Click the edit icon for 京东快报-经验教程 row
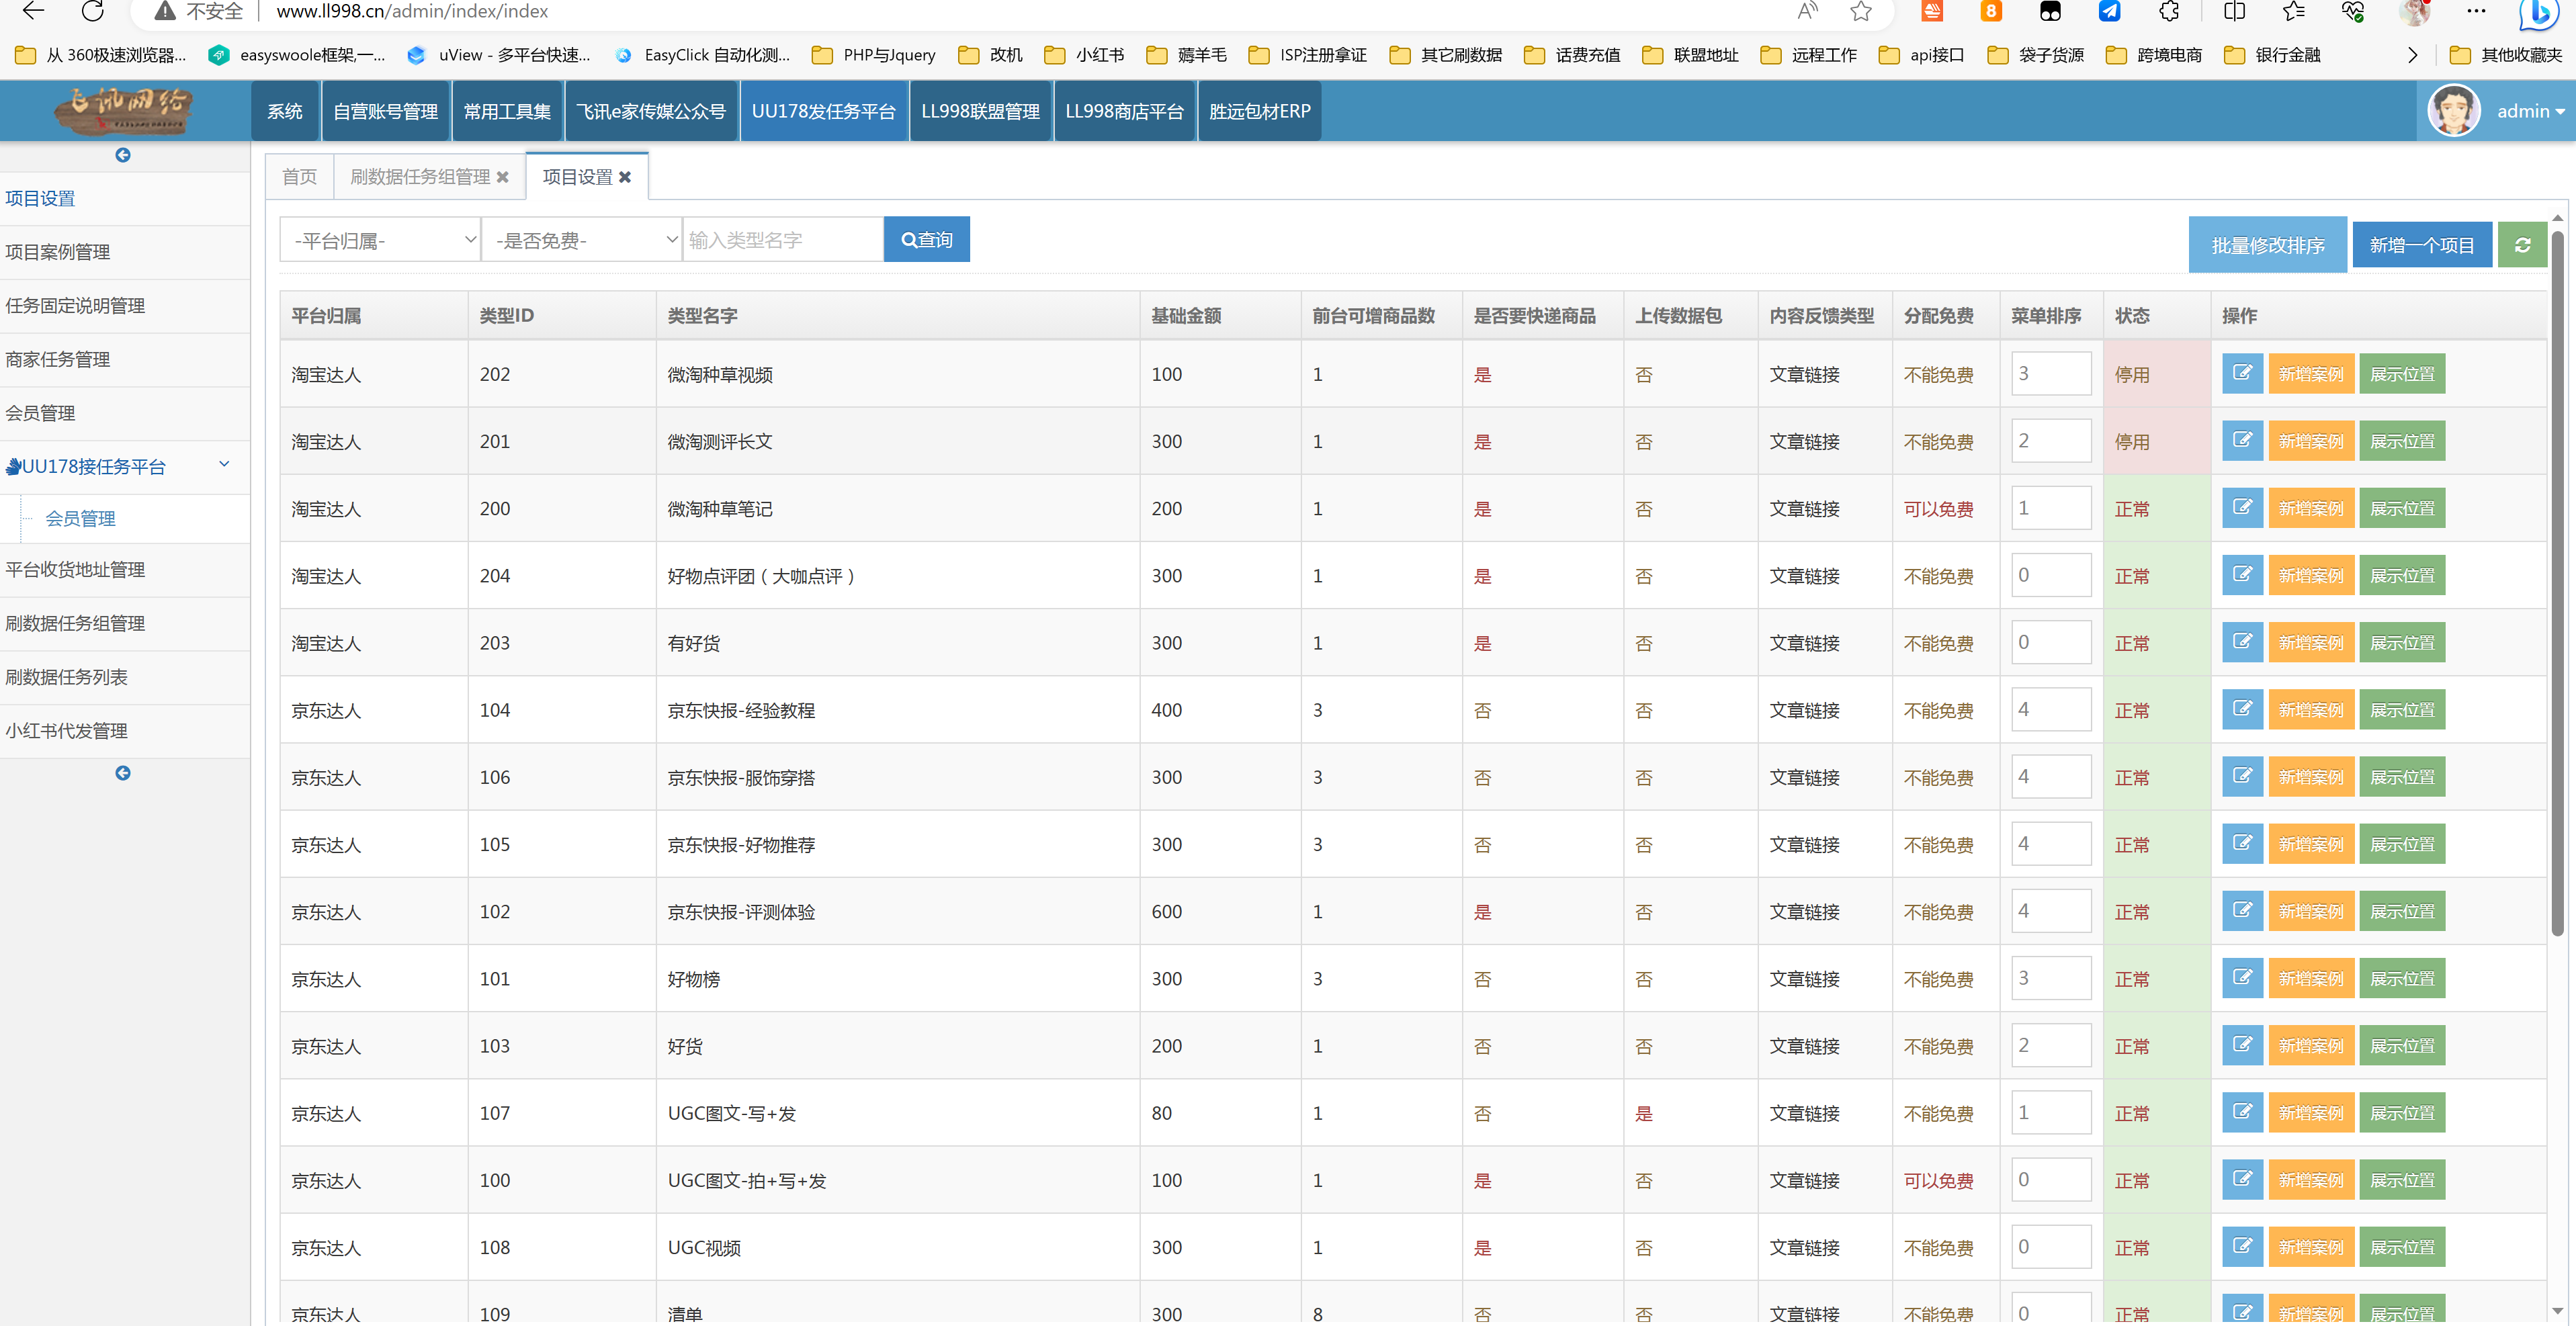 tap(2242, 709)
